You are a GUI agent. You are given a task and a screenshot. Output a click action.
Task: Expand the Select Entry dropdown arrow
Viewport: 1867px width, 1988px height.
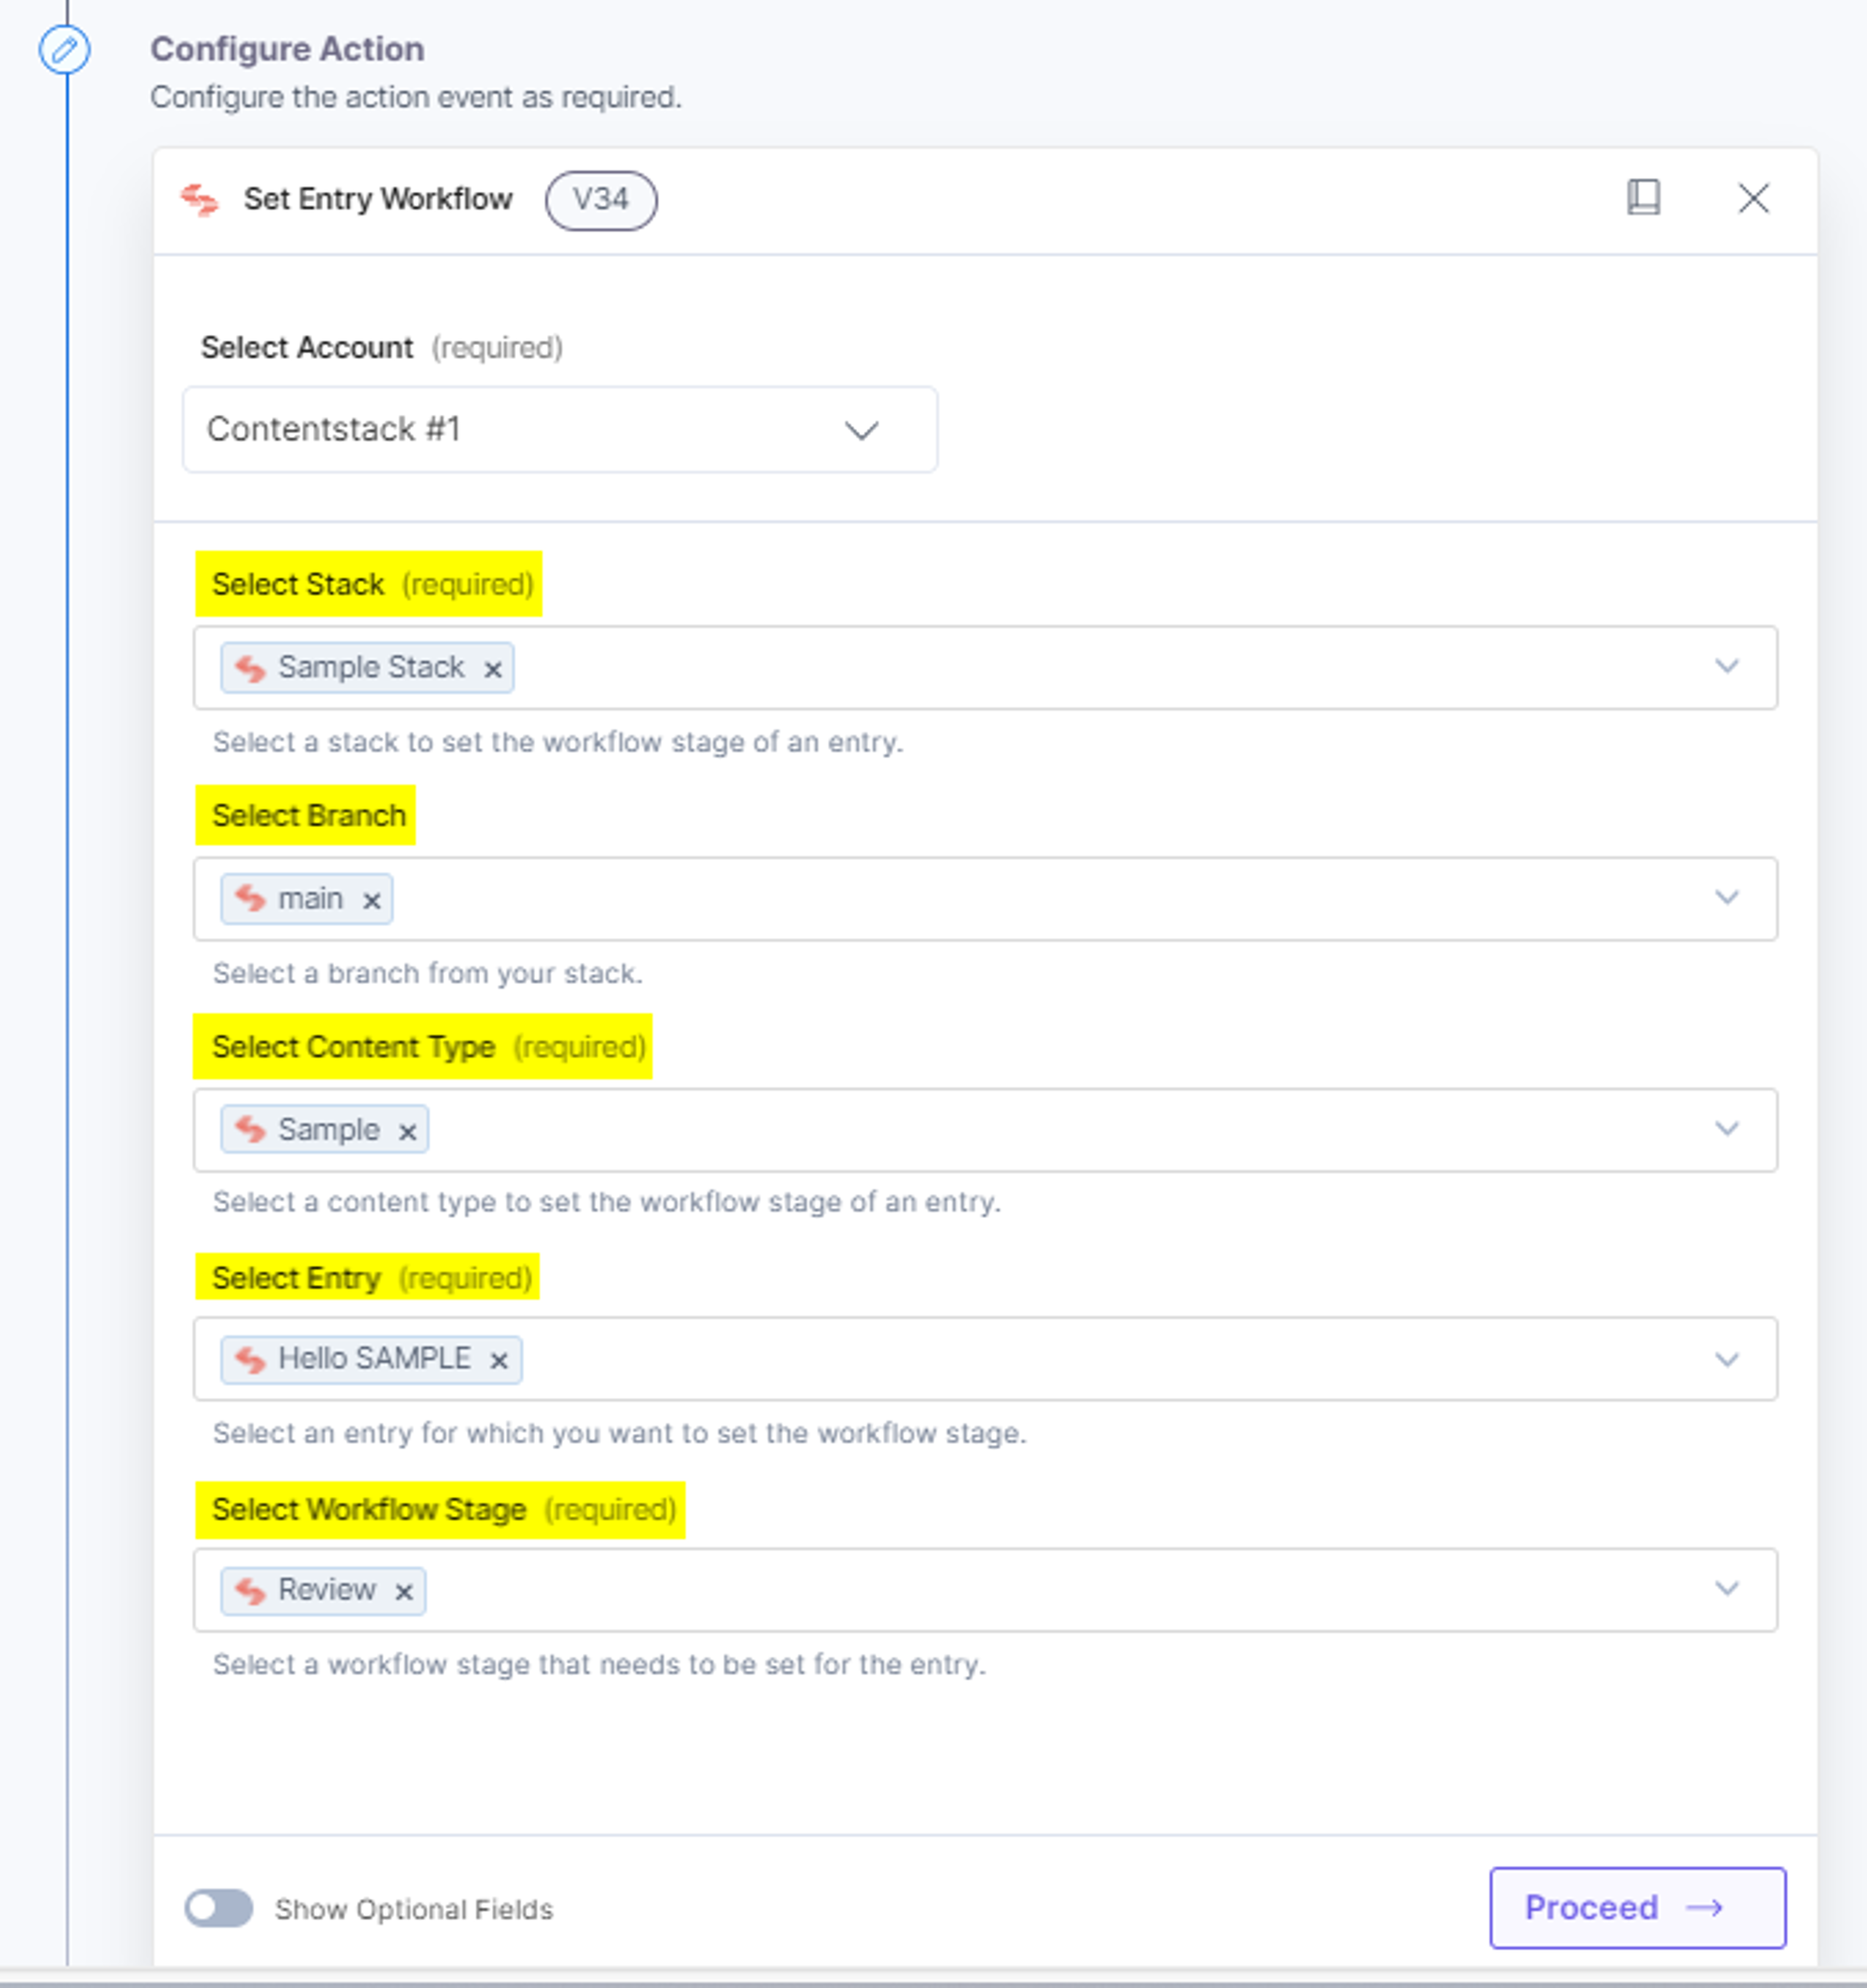1726,1360
